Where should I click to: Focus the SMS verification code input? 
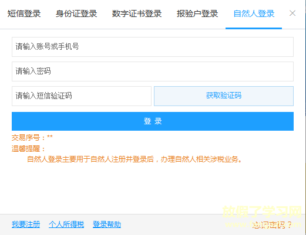[x=82, y=96]
